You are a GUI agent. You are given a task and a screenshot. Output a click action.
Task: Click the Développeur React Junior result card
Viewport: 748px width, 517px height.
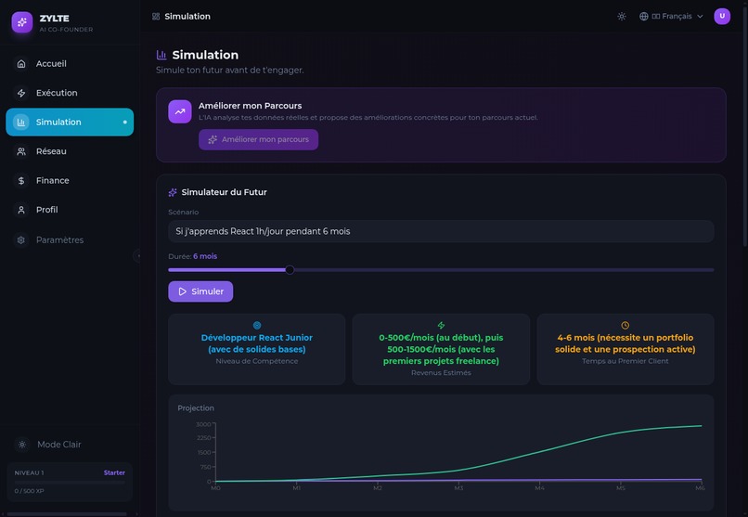click(257, 349)
